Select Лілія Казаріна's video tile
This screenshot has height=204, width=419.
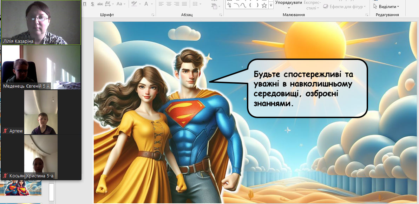point(41,22)
